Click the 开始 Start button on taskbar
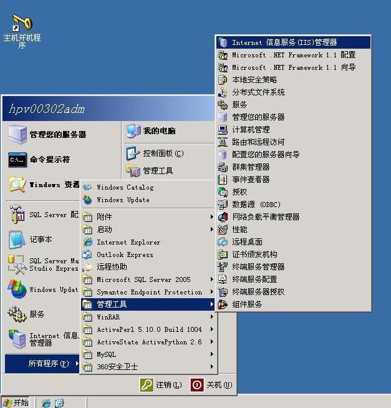Image resolution: width=391 pixels, height=408 pixels. coord(16,402)
